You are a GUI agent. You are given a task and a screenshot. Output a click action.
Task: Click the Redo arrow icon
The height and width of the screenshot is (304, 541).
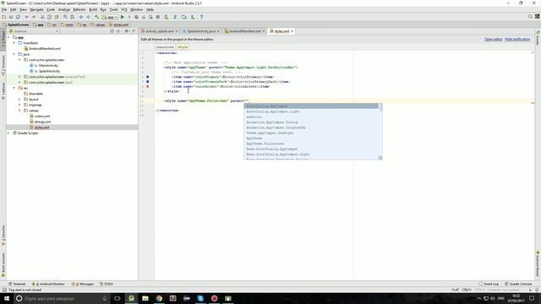34,17
